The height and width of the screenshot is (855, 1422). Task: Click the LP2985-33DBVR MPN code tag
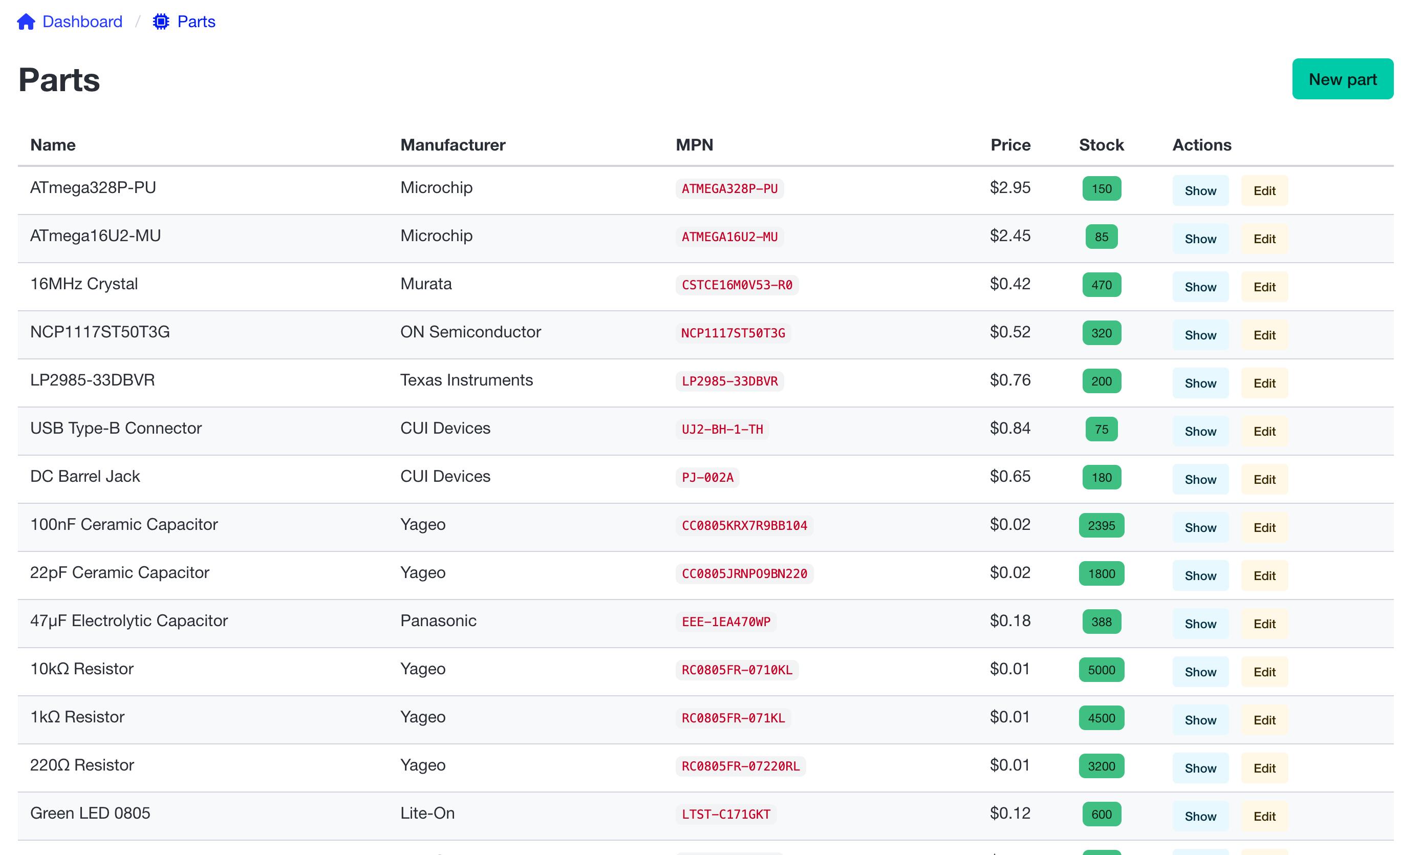[729, 381]
